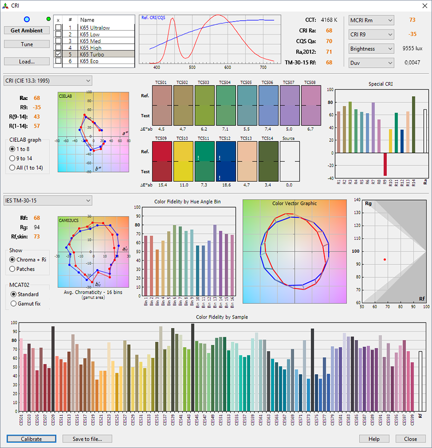Click the TCS09 red color swatch
The width and height of the screenshot is (432, 448).
(162, 162)
